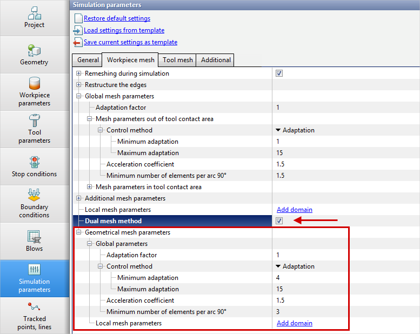Viewport: 420px width, 334px height.
Task: Click Restore default settings link
Action: (x=117, y=18)
